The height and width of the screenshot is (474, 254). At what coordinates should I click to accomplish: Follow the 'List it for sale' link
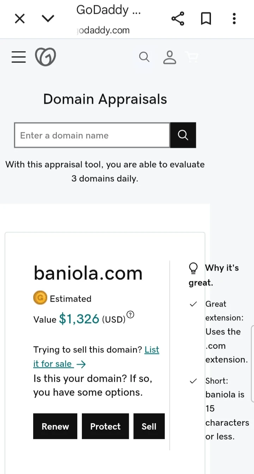click(59, 364)
